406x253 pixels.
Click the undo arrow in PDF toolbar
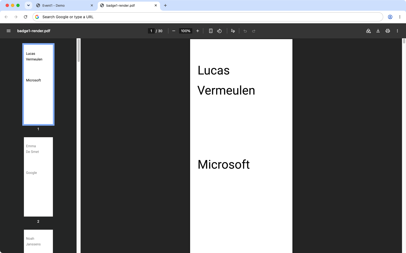pyautogui.click(x=245, y=31)
